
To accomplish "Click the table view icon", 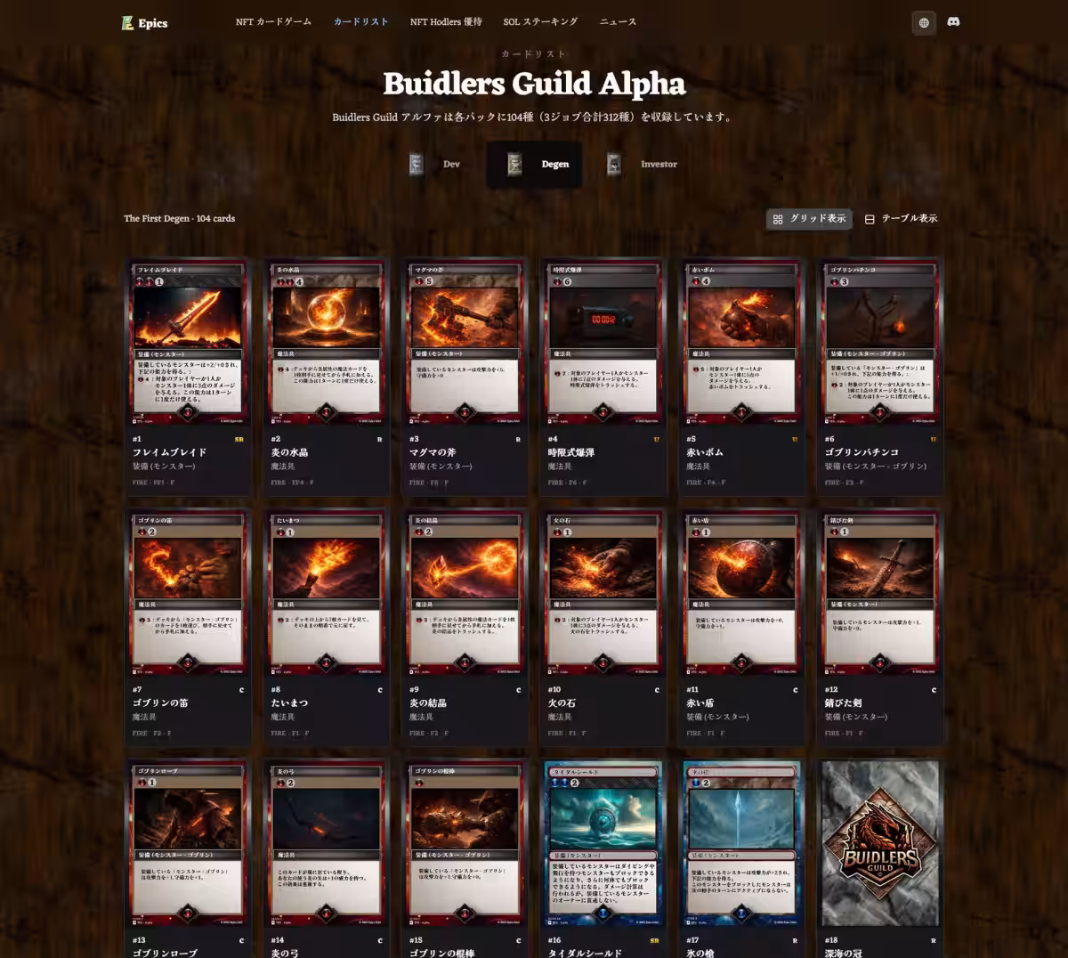I will [870, 219].
